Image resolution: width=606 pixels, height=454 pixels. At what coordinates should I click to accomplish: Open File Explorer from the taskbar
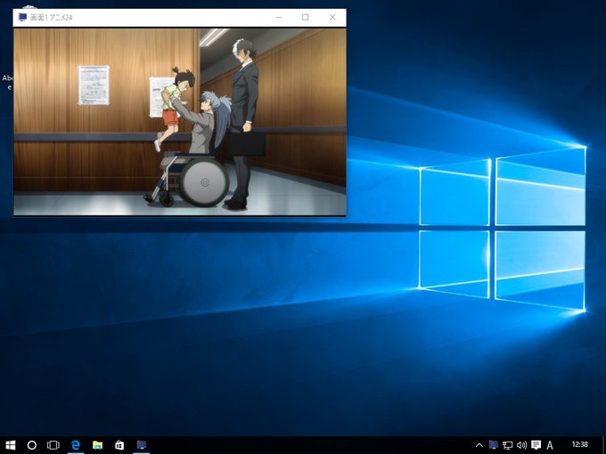[97, 445]
